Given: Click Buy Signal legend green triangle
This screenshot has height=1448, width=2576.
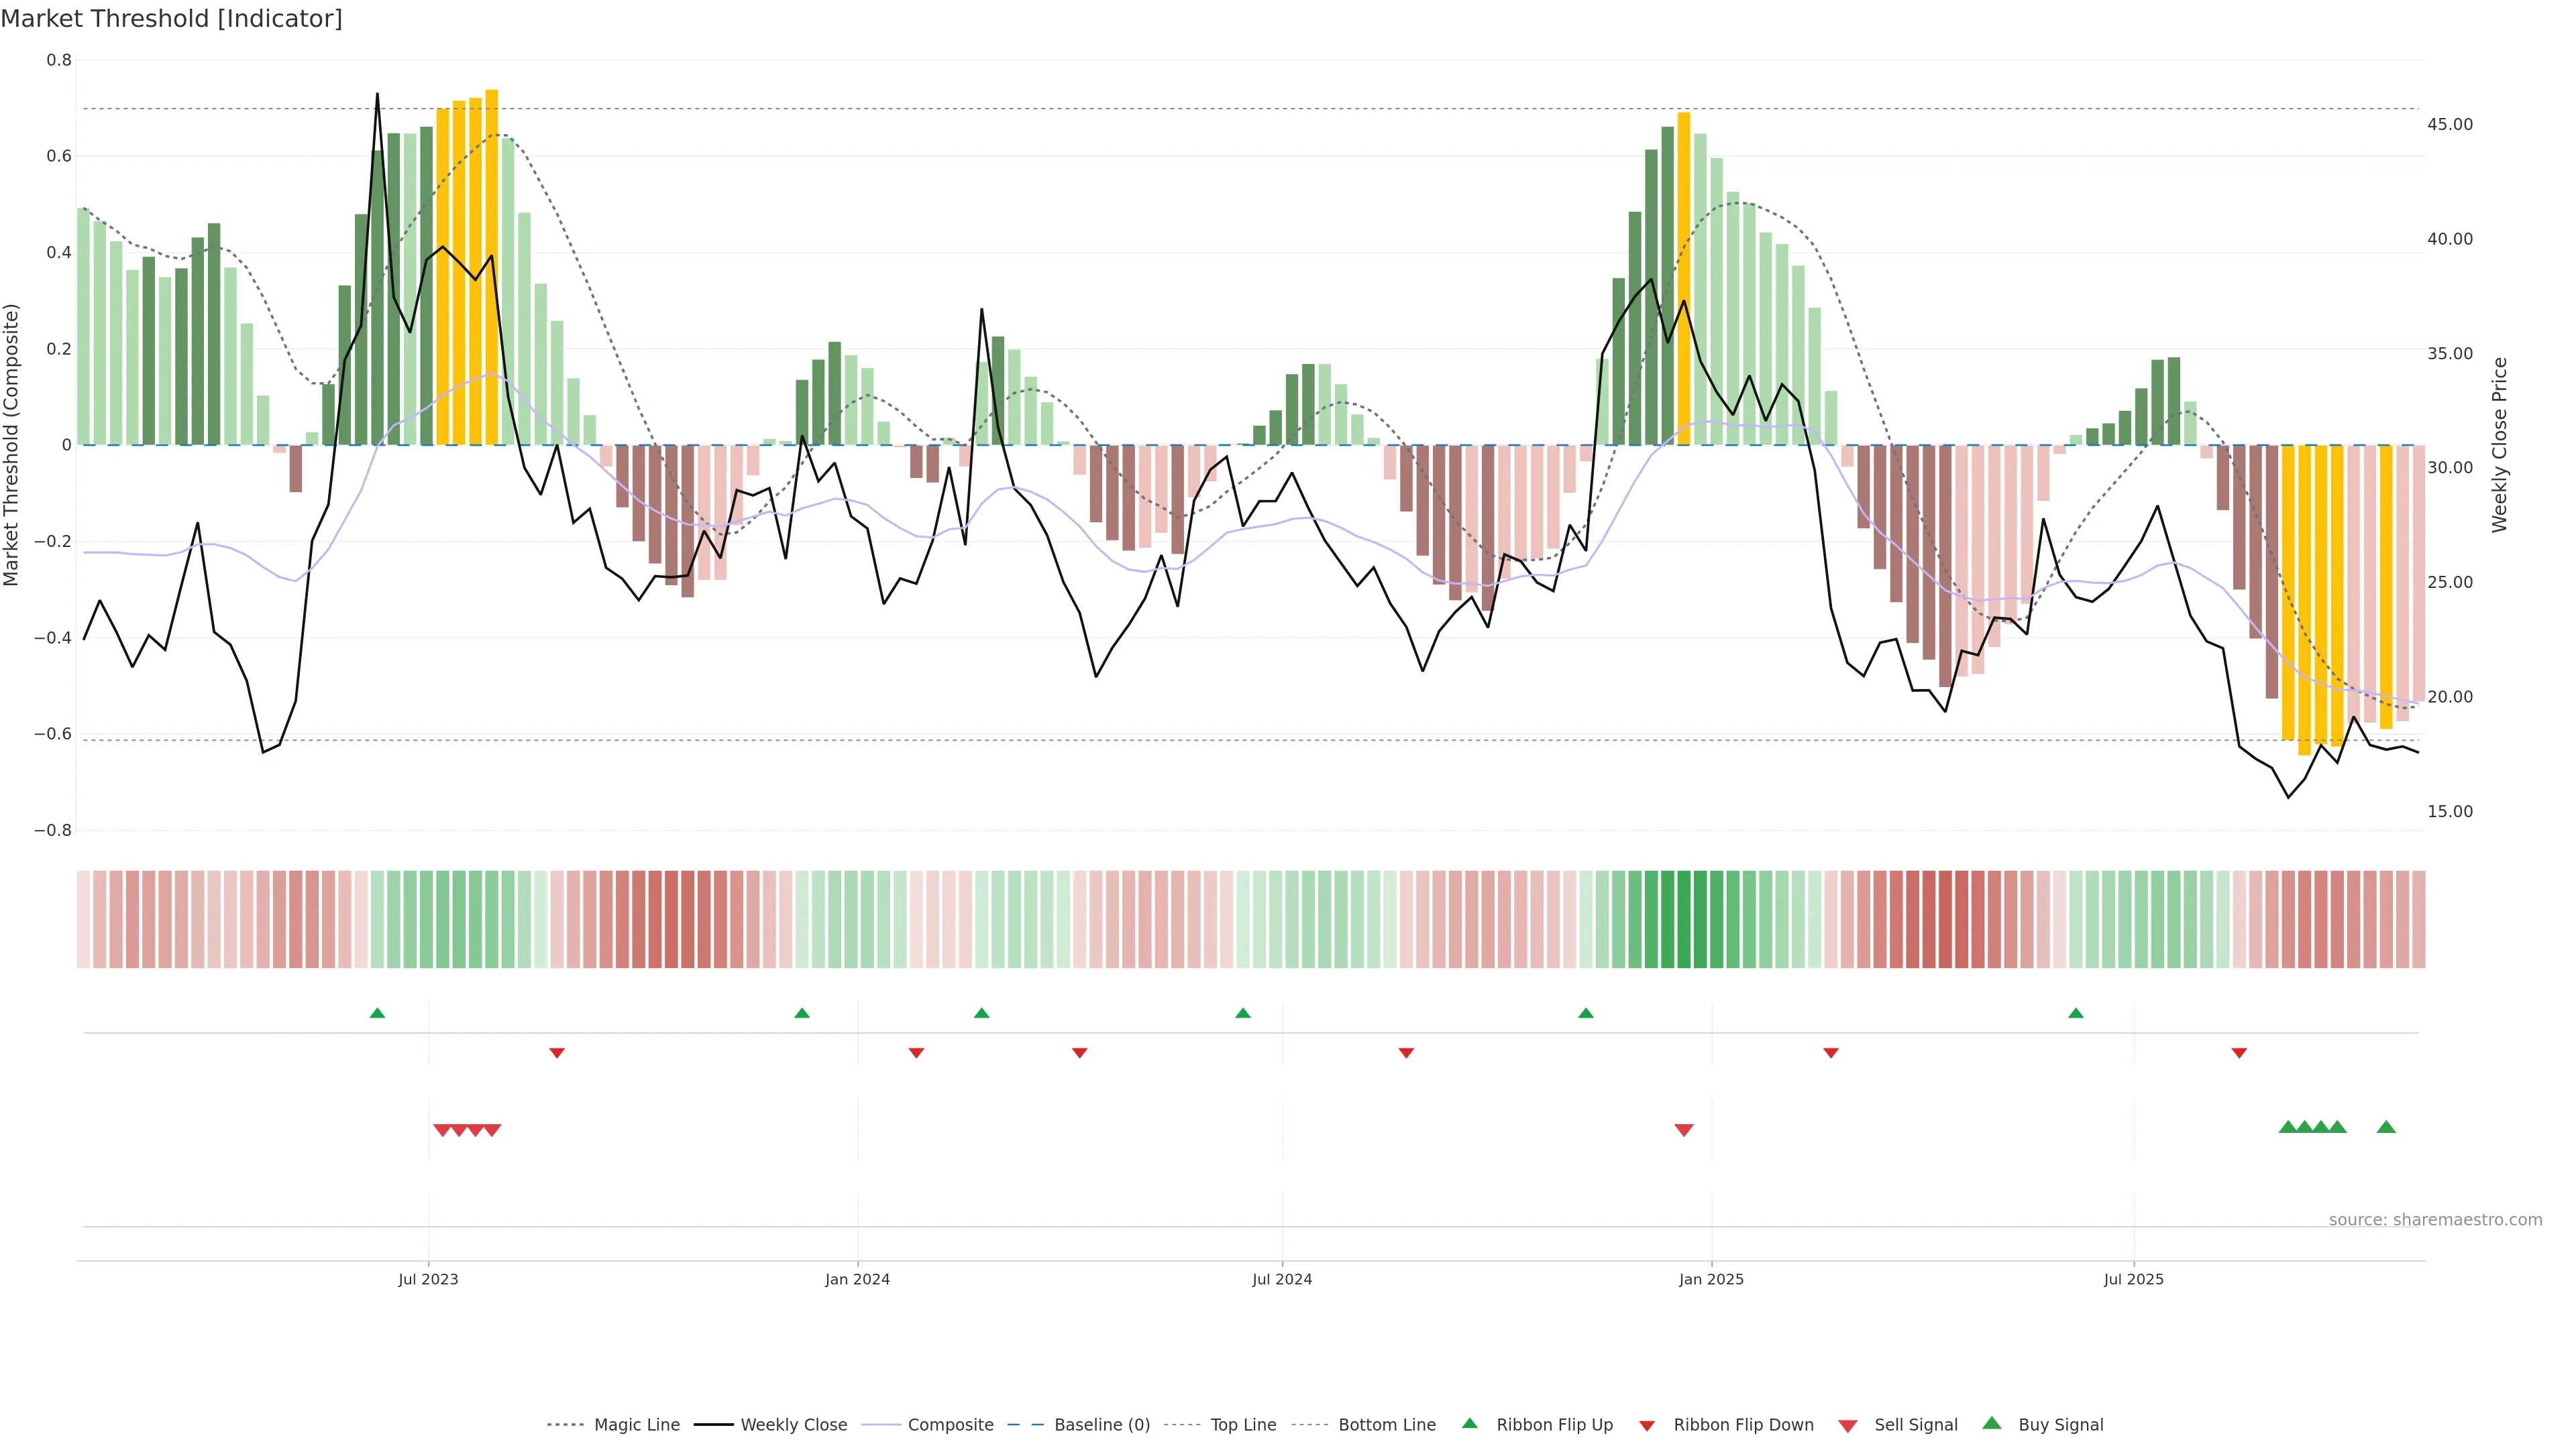Looking at the screenshot, I should click(1991, 1423).
